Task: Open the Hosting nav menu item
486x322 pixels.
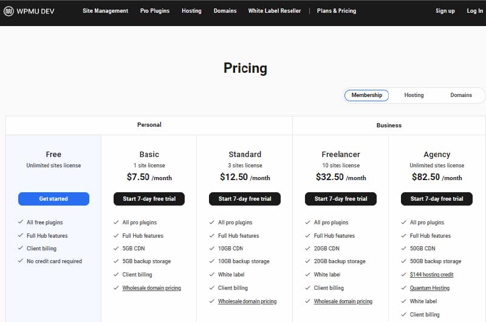Action: pyautogui.click(x=191, y=11)
